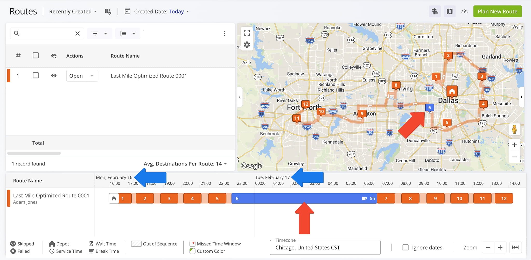Screen dimensions: 531x260
Task: Click the map fullscreen expand icon
Action: tap(247, 33)
